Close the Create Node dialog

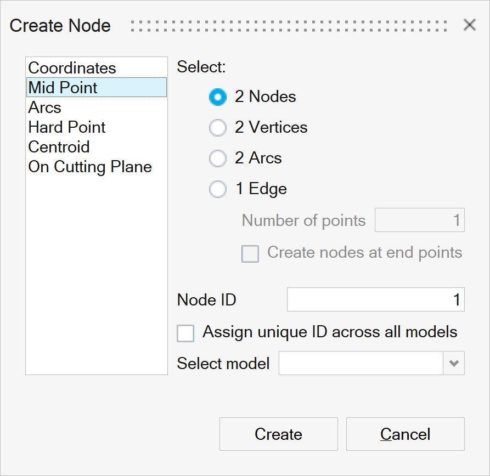click(x=469, y=25)
